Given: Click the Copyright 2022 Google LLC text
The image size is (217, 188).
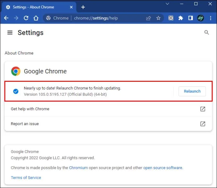Looking at the screenshot, I should pyautogui.click(x=53, y=158).
